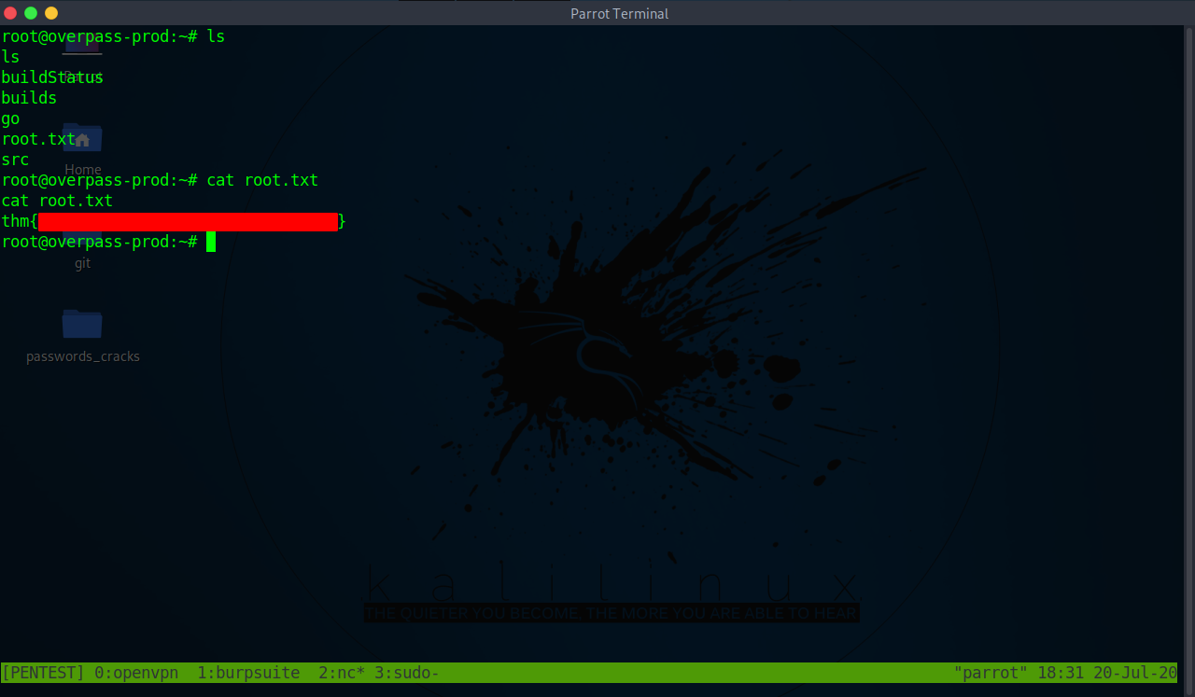Viewport: 1195px width, 697px height.
Task: Switch to tmux window 1:burpsuite
Action: click(x=248, y=673)
